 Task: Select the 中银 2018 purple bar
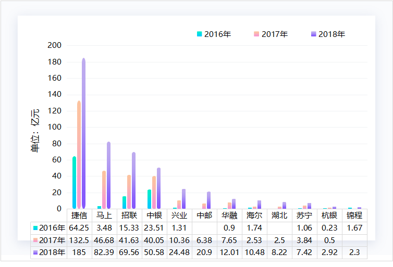(158, 188)
